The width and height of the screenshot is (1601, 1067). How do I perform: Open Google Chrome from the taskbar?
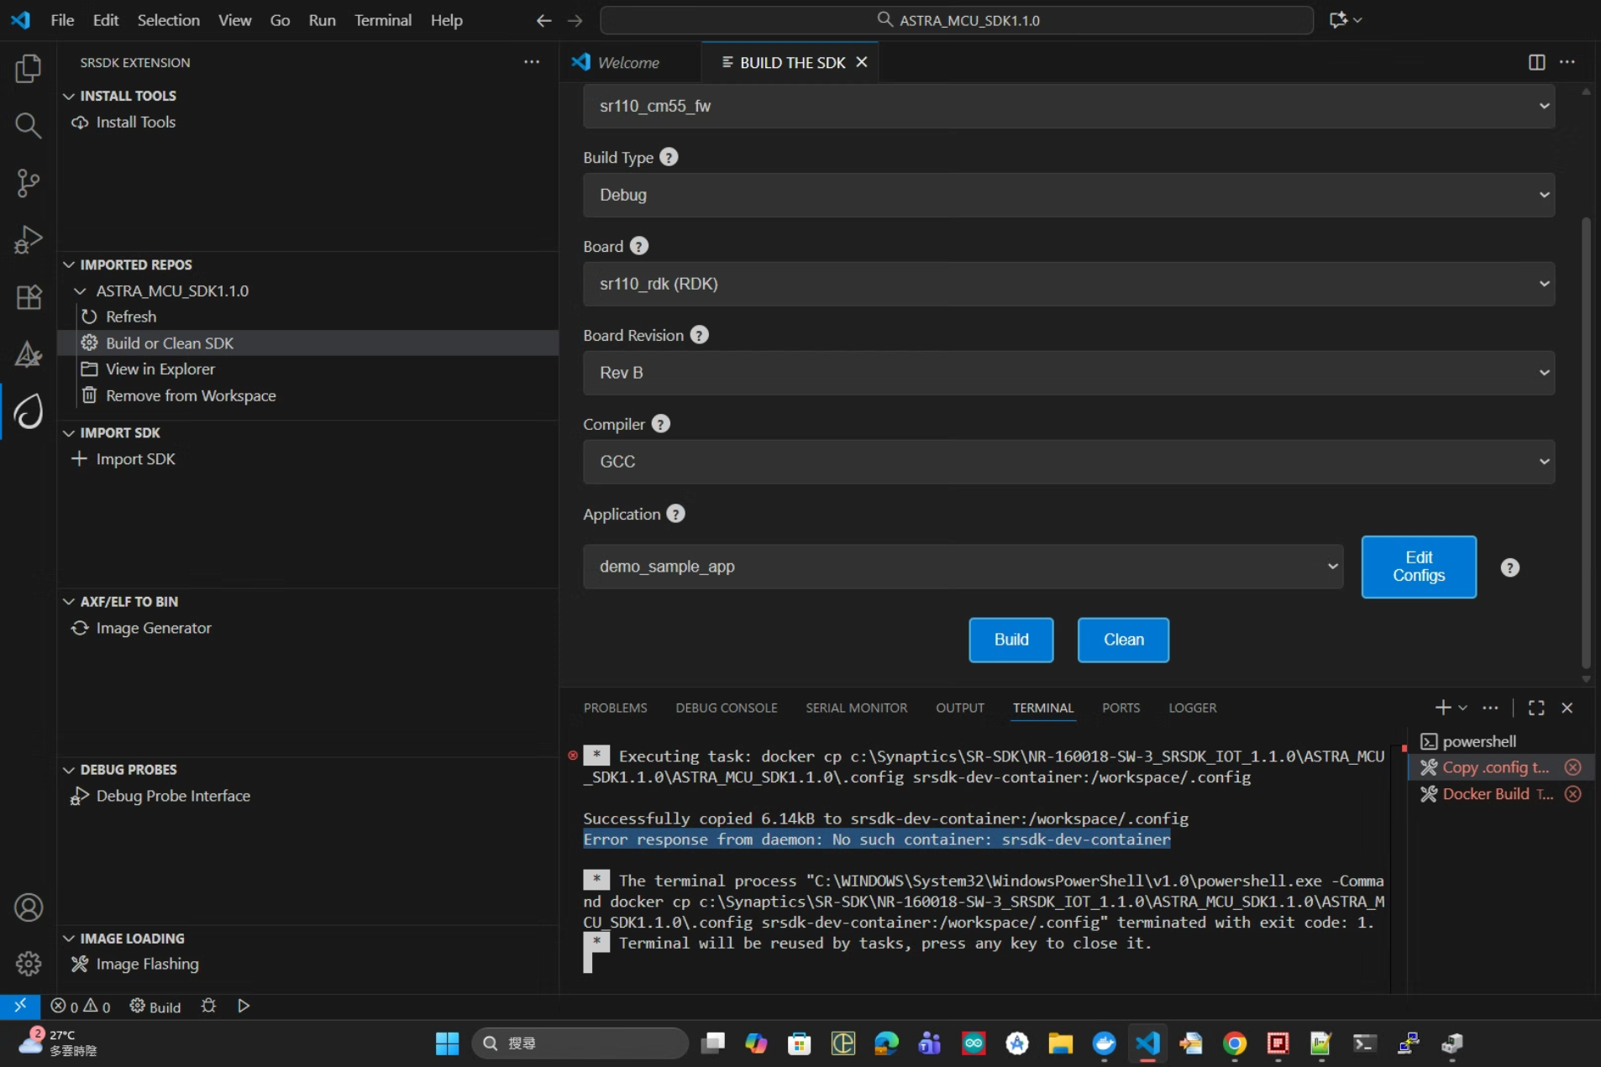(1234, 1043)
